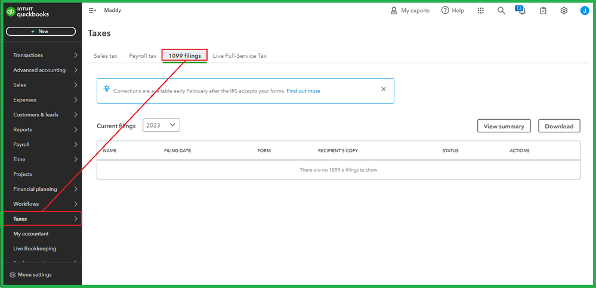Open Reports in the sidebar
Image resolution: width=596 pixels, height=288 pixels.
[23, 129]
